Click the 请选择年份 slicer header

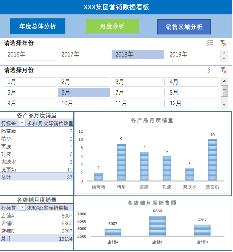pos(19,43)
